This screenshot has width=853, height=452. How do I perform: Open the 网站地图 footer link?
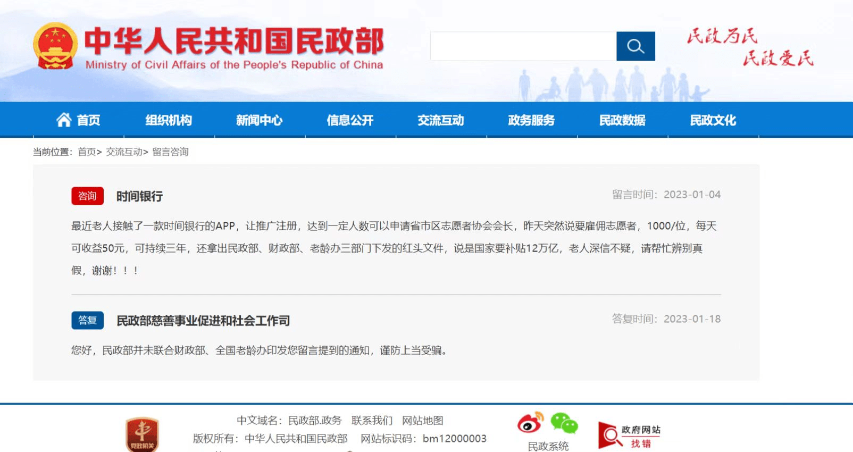click(x=422, y=421)
